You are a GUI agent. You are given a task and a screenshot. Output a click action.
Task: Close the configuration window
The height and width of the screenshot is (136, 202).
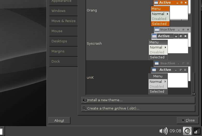188,120
